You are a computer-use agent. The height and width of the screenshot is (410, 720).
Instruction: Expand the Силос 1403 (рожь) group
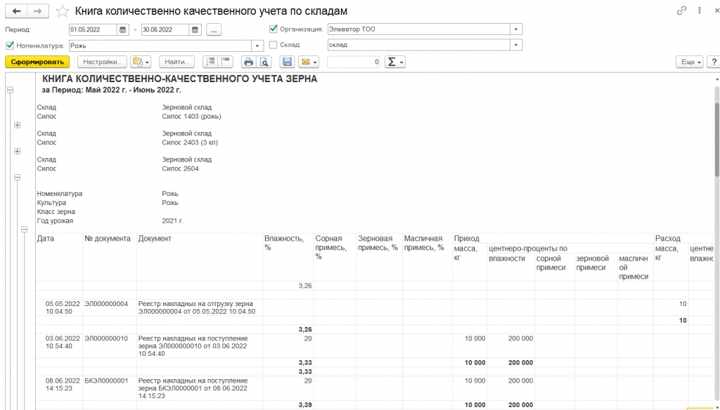click(17, 125)
